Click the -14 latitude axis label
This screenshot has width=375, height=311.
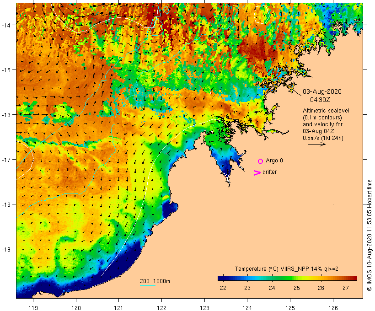point(5,25)
